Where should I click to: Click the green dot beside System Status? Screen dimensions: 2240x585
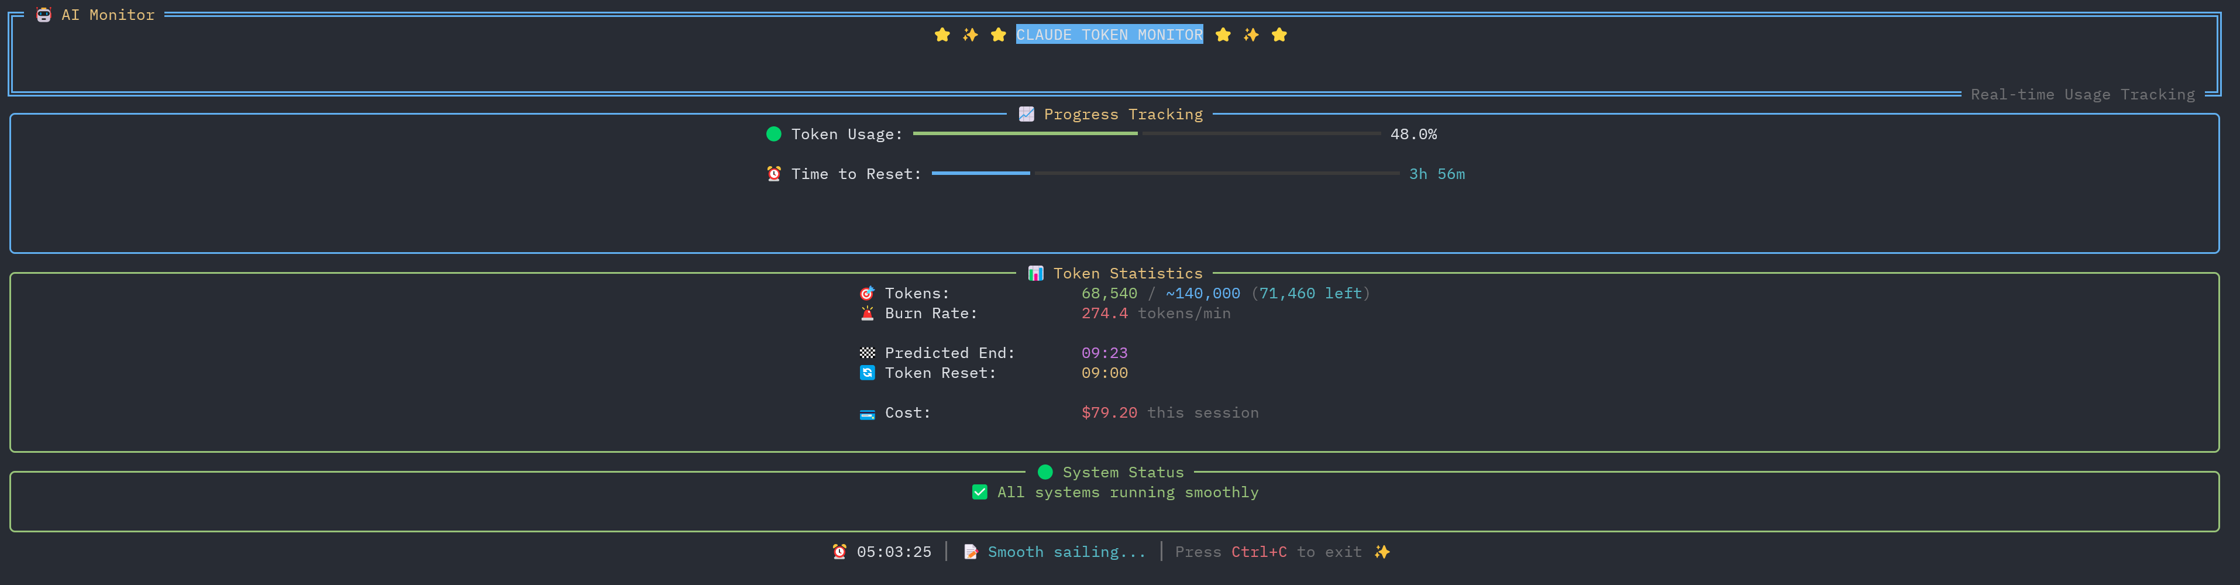(x=1045, y=472)
